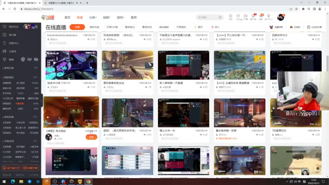
Task: Open 赛事 trophy item in sidebar
Action: [x=8, y=60]
